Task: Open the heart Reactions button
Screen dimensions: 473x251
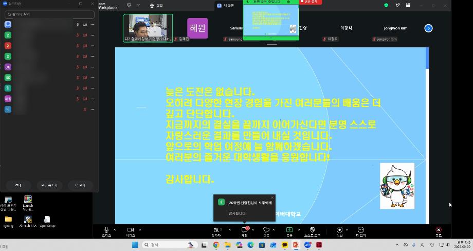Action: point(266,231)
